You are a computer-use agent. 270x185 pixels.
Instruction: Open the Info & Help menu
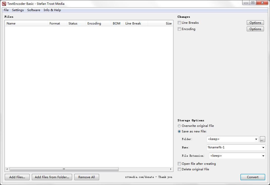[52, 10]
